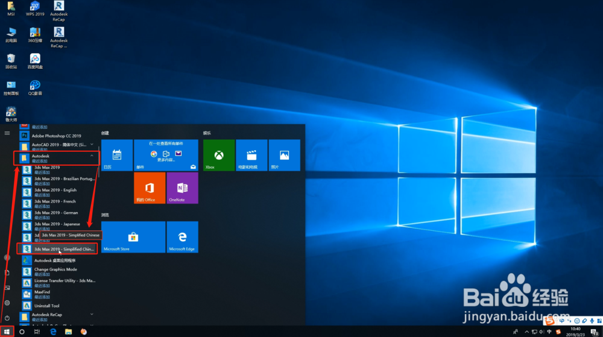Open Edge browser from taskbar
This screenshot has height=337, width=603.
(53, 332)
